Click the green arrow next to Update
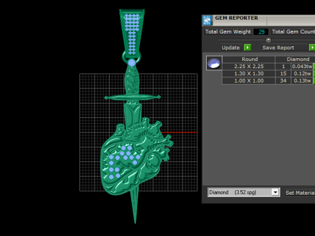Image resolution: width=315 pixels, height=236 pixels. coord(247,47)
